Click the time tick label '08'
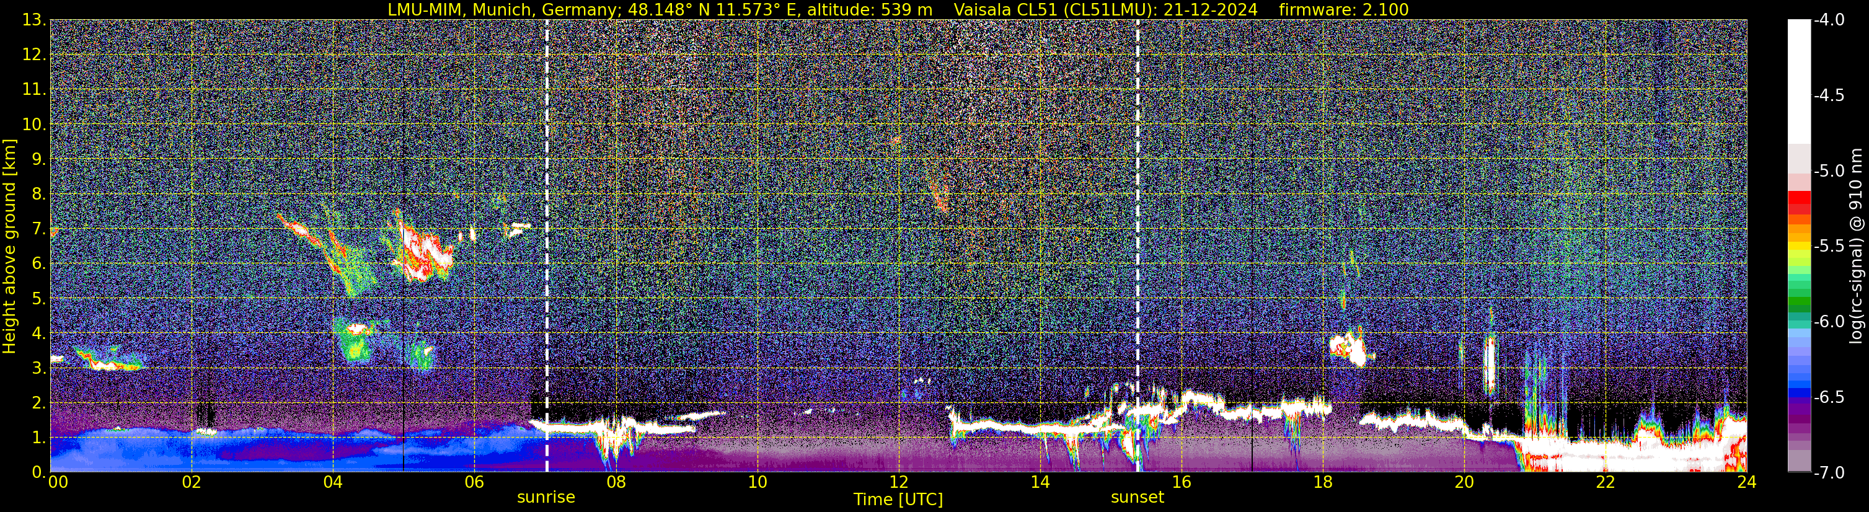Screen dimensions: 1869x512 coord(616,482)
